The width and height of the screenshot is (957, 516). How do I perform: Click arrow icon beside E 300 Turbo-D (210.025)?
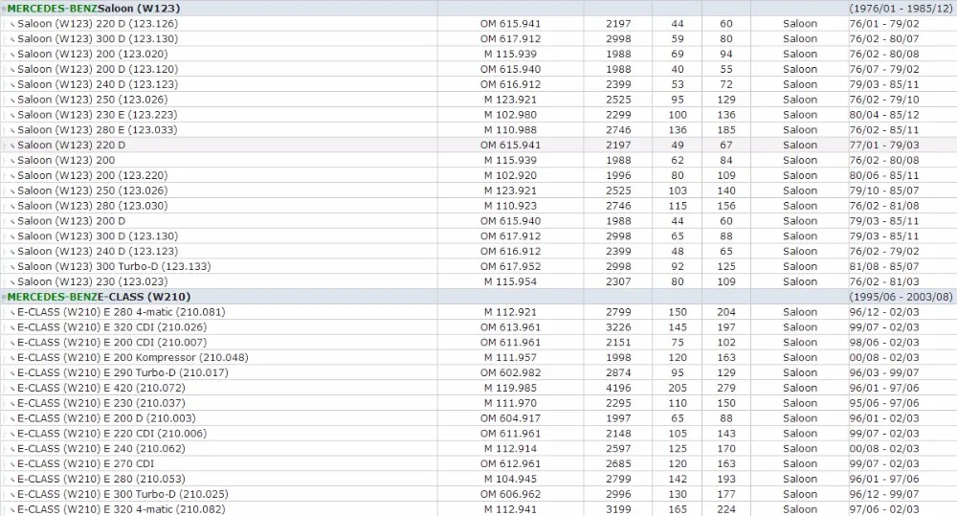coord(12,495)
